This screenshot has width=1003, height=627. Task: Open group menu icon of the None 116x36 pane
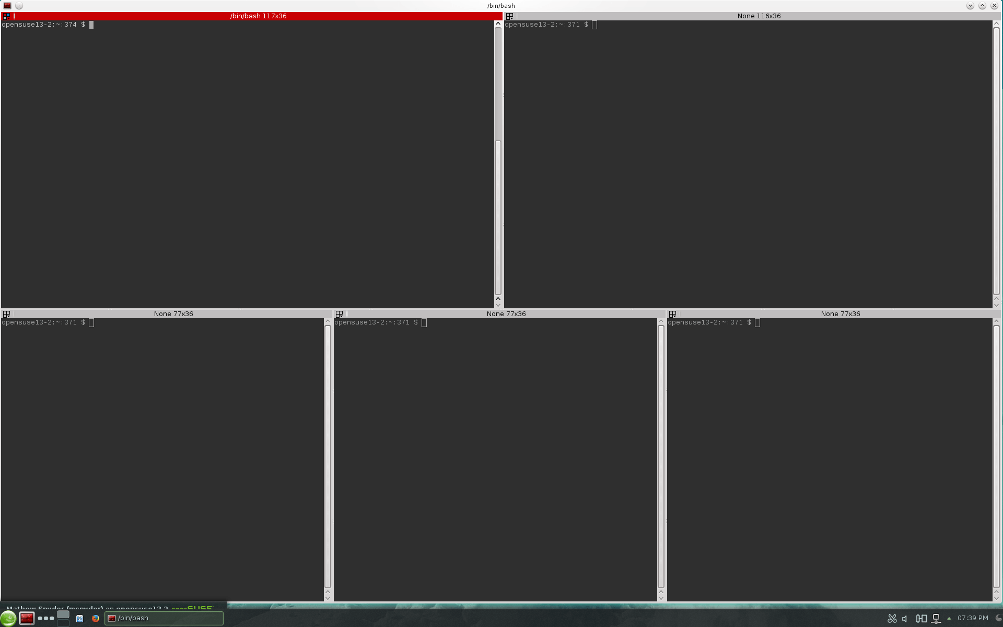(510, 16)
